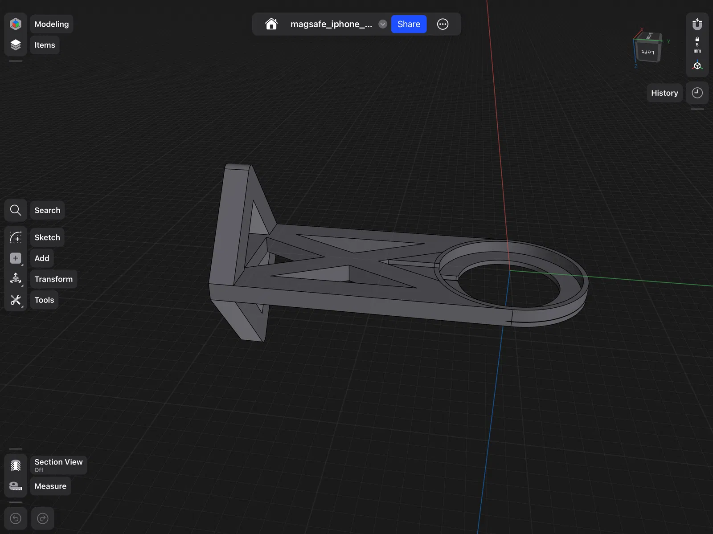Screen dimensions: 713x534
Task: Click the Section View icon
Action: [16, 465]
